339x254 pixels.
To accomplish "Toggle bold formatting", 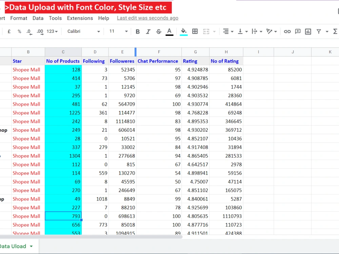I will tap(137, 31).
